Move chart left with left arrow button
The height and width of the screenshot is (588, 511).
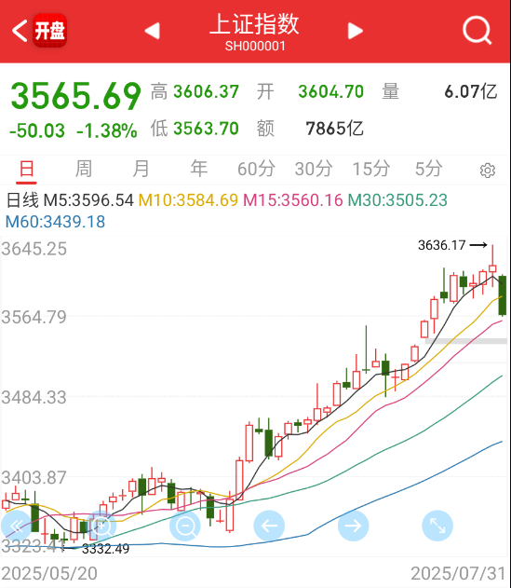(x=269, y=526)
